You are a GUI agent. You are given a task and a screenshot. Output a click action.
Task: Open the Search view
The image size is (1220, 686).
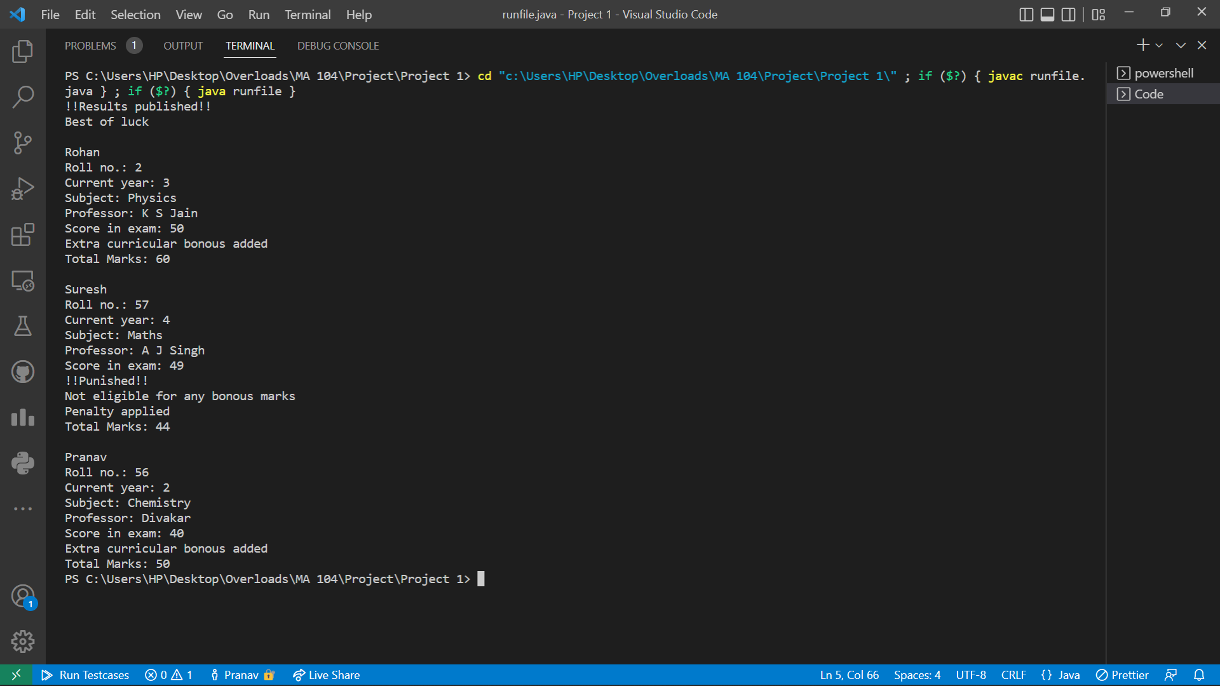[23, 97]
